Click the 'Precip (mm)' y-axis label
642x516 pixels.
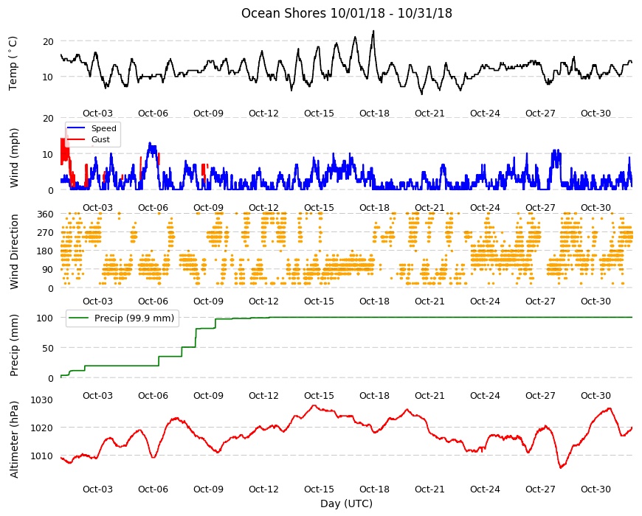[x=14, y=345]
